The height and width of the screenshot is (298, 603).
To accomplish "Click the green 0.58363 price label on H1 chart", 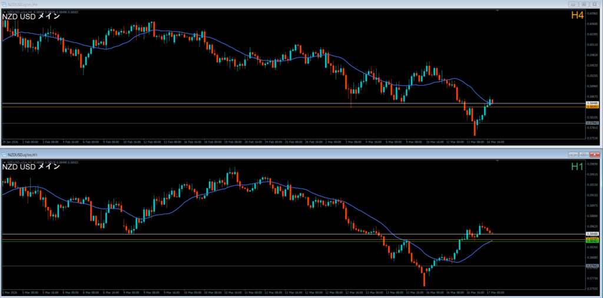I will 593,240.
